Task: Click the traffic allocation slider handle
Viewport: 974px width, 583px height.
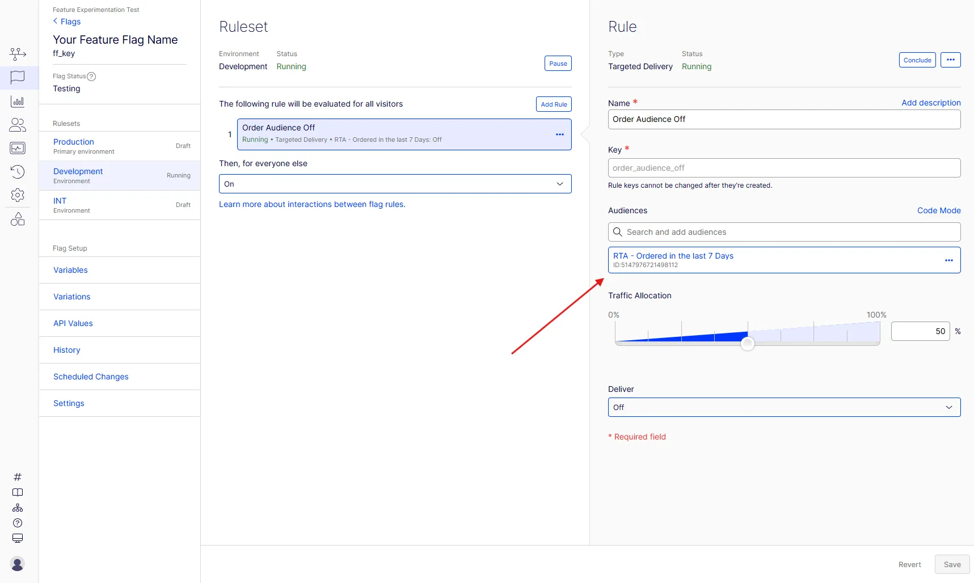Action: coord(748,343)
